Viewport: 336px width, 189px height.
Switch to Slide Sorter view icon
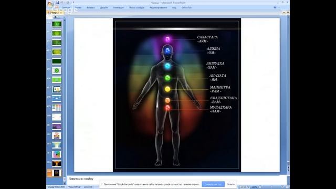245,187
